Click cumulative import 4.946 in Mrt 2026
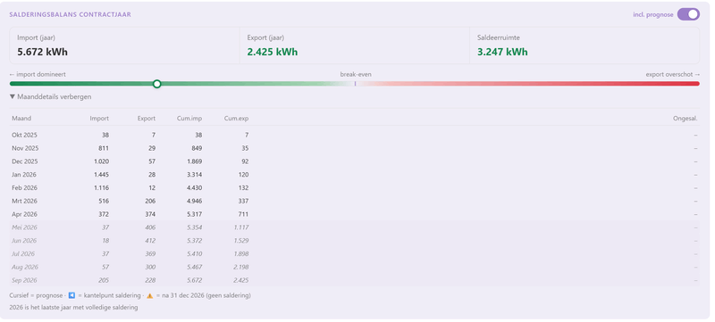This screenshot has width=715, height=322. pos(194,201)
